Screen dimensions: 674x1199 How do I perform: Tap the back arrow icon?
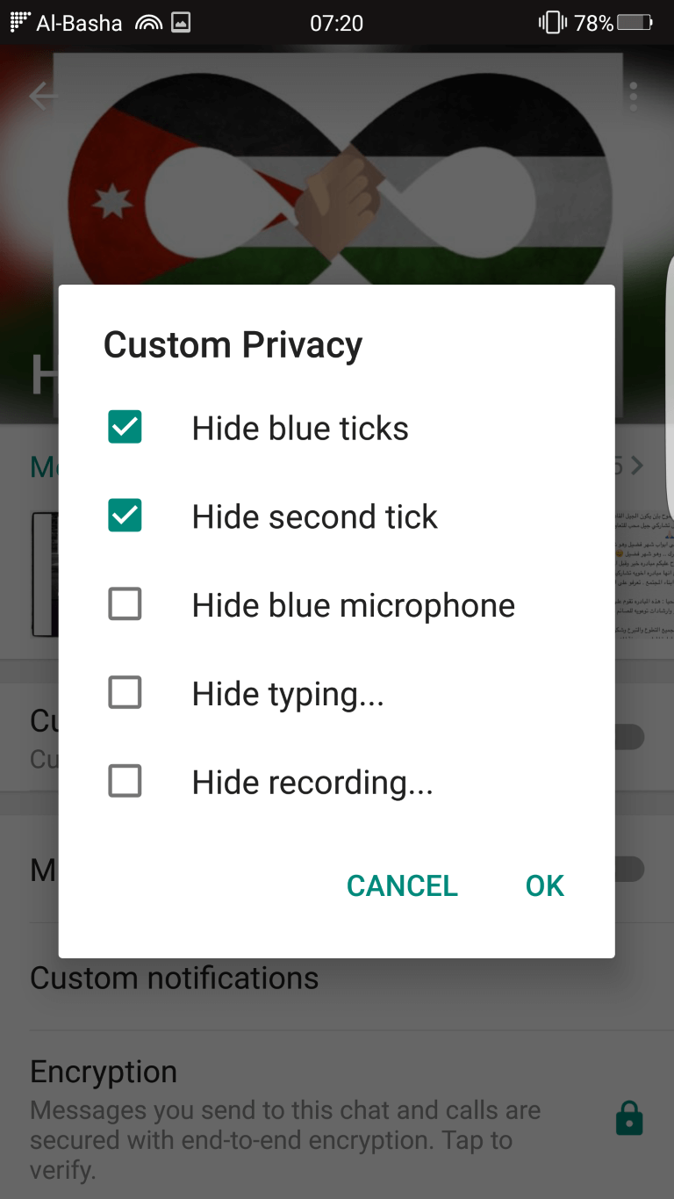click(x=41, y=96)
